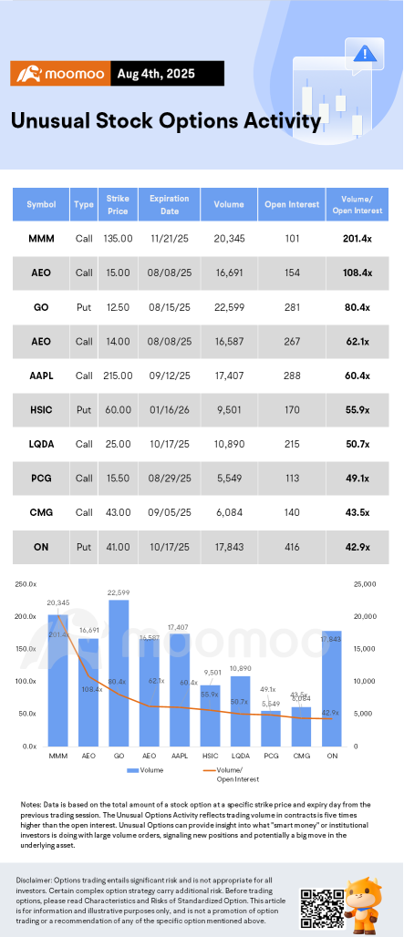
Task: Click the 201.4x ratio cell
Action: [x=357, y=239]
